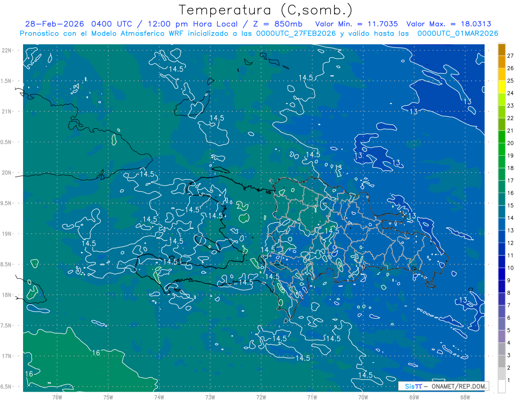Pick the yellow swatch between 24 and 25
522x403 pixels.
(x=502, y=87)
